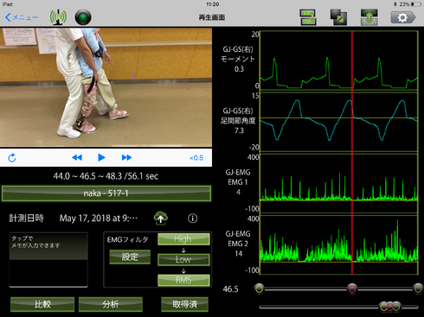Play the recorded video

101,157
